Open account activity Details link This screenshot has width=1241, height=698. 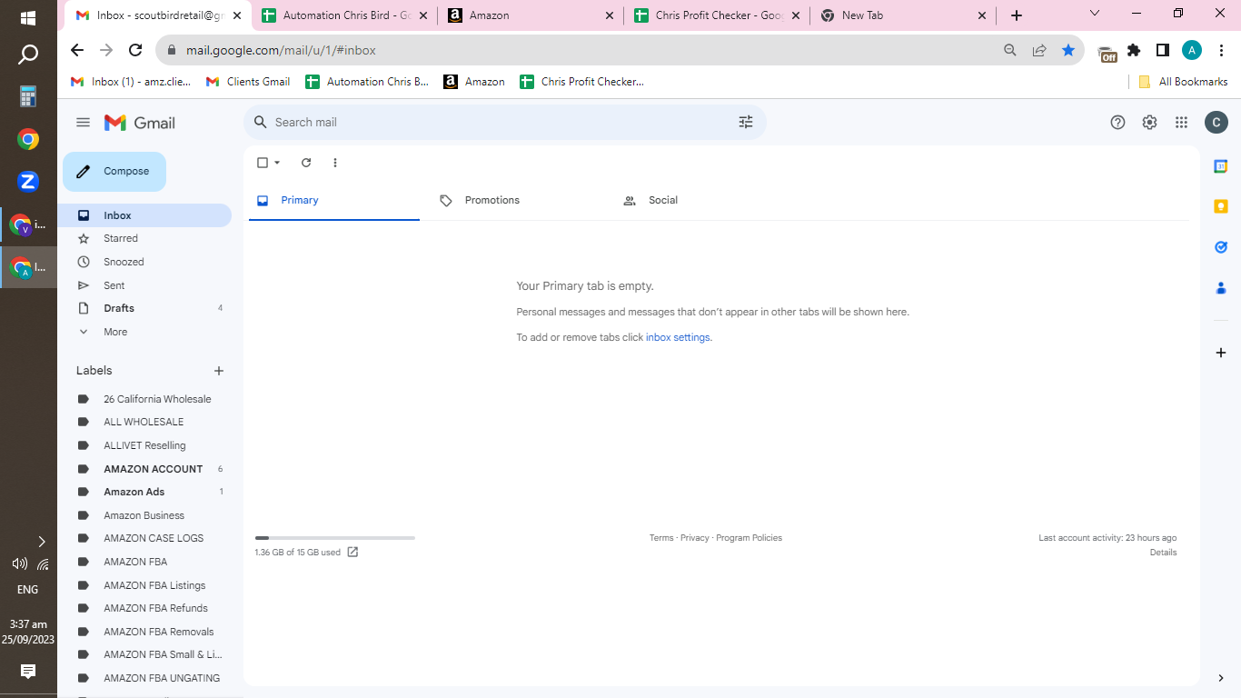click(x=1163, y=553)
